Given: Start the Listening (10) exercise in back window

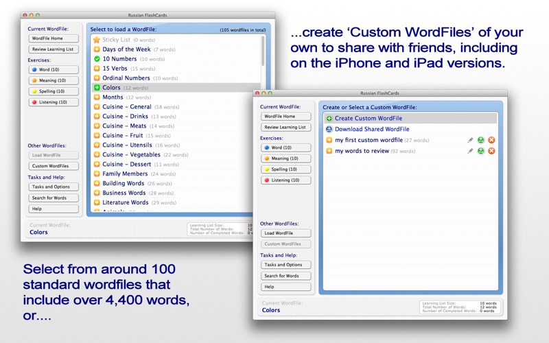Looking at the screenshot, I should point(54,102).
